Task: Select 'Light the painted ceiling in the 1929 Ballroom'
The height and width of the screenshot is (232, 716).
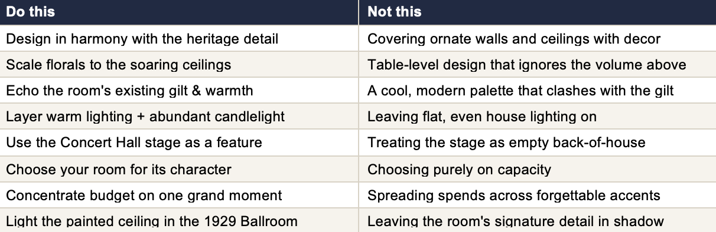Action: click(179, 220)
